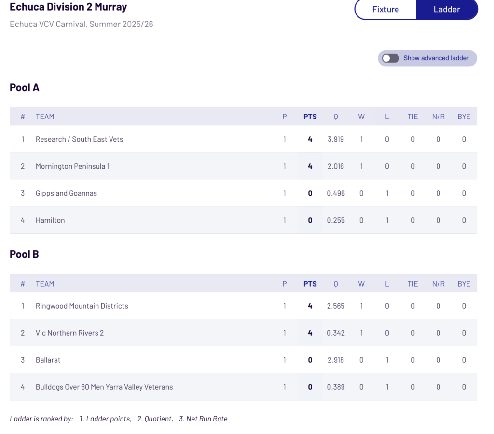The width and height of the screenshot is (494, 434).
Task: Open Mornington Peninsula 1 team row
Action: [x=72, y=166]
